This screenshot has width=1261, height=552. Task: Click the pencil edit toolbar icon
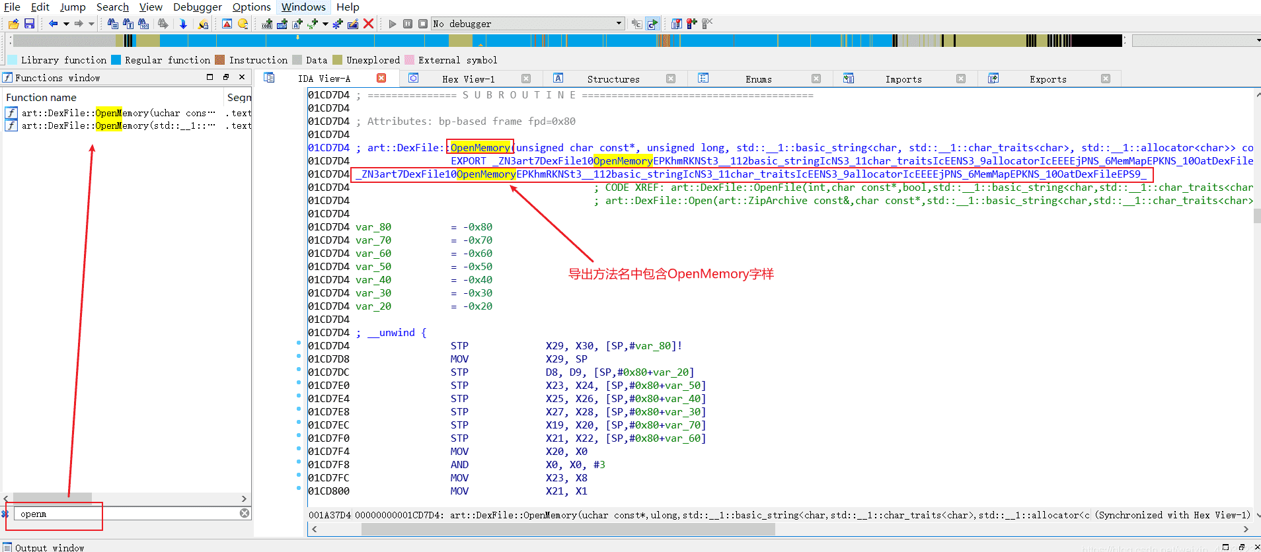coord(353,24)
